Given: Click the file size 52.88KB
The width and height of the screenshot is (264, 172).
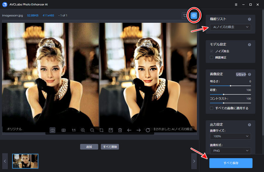Looking at the screenshot, I should (x=33, y=15).
